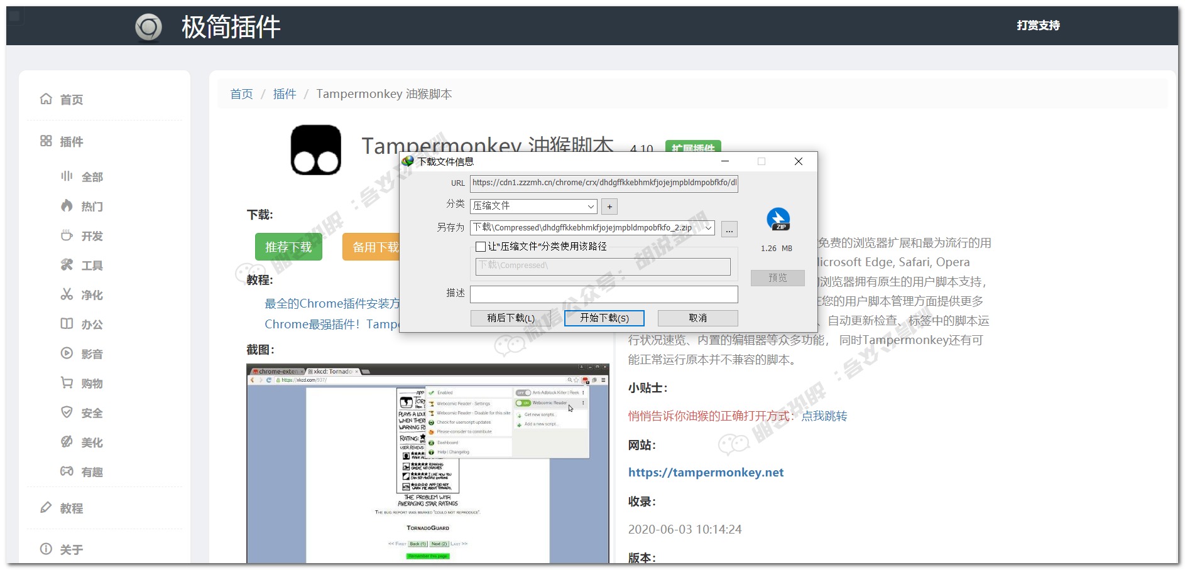Click the 极简插件 header title
This screenshot has width=1185, height=570.
point(231,27)
